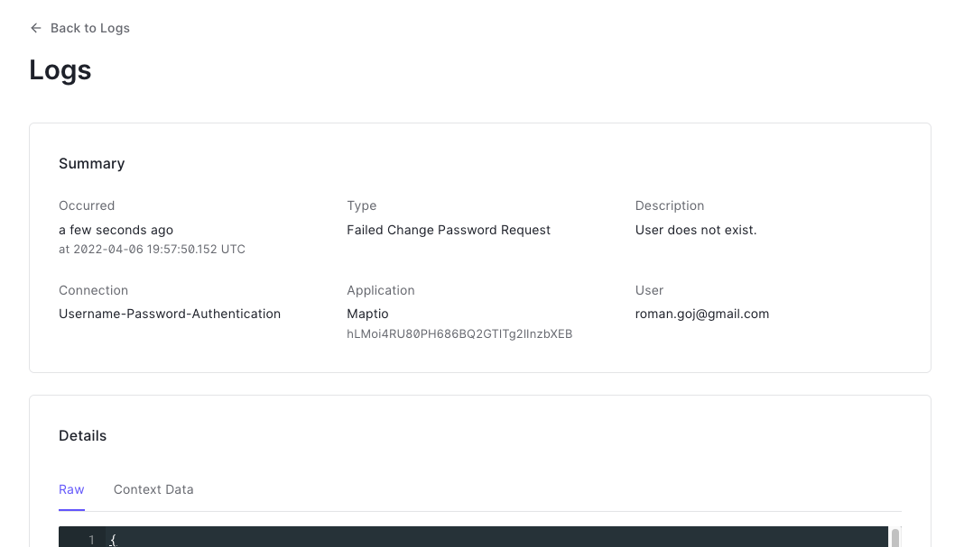Switch to the Raw tab
The width and height of the screenshot is (964, 547).
(71, 489)
